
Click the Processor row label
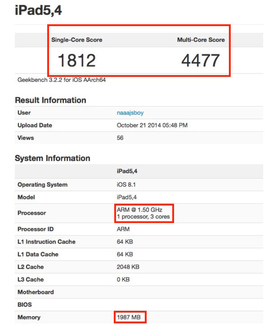(32, 213)
